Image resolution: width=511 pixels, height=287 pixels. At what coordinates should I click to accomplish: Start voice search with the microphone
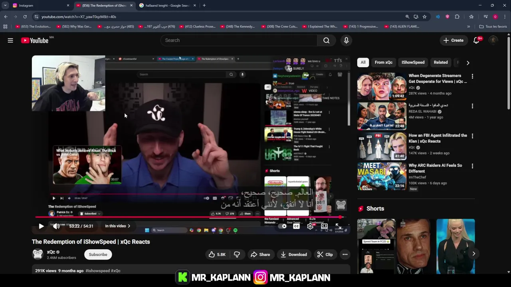pos(346,40)
